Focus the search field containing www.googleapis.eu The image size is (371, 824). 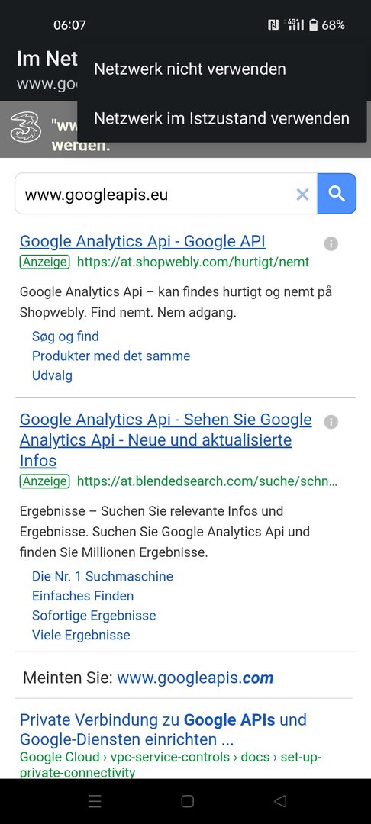coord(166,194)
